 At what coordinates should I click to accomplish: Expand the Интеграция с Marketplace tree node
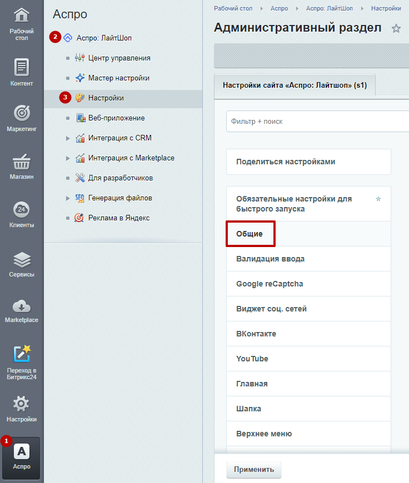click(68, 158)
